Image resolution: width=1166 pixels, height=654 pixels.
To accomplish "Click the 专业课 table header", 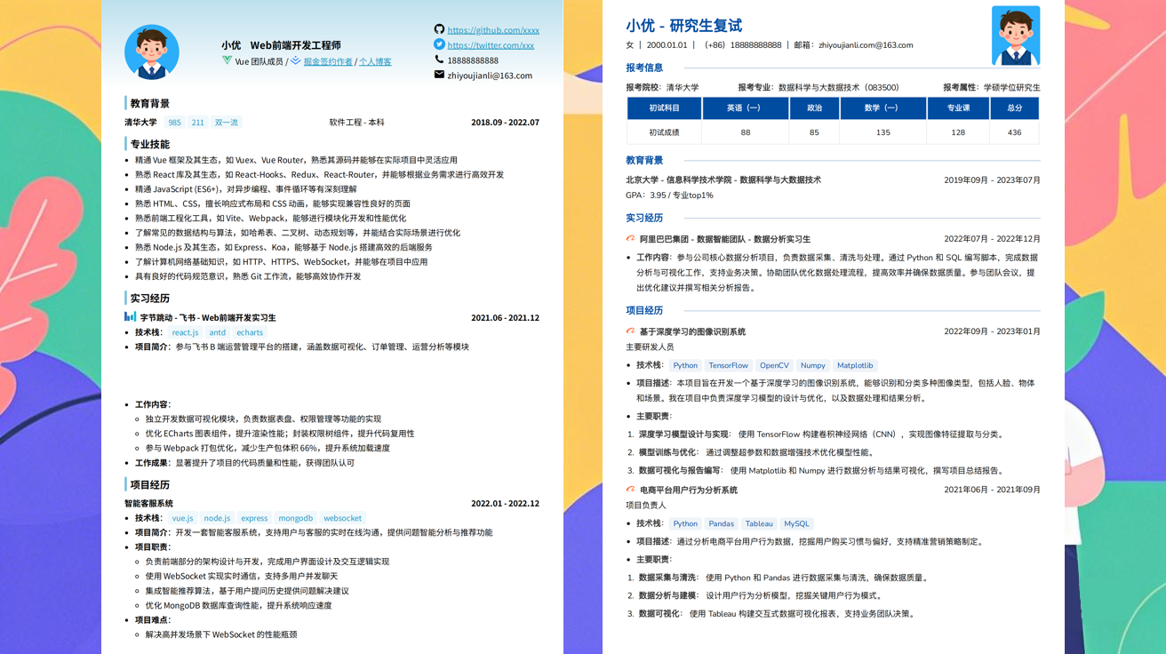I will tap(958, 108).
